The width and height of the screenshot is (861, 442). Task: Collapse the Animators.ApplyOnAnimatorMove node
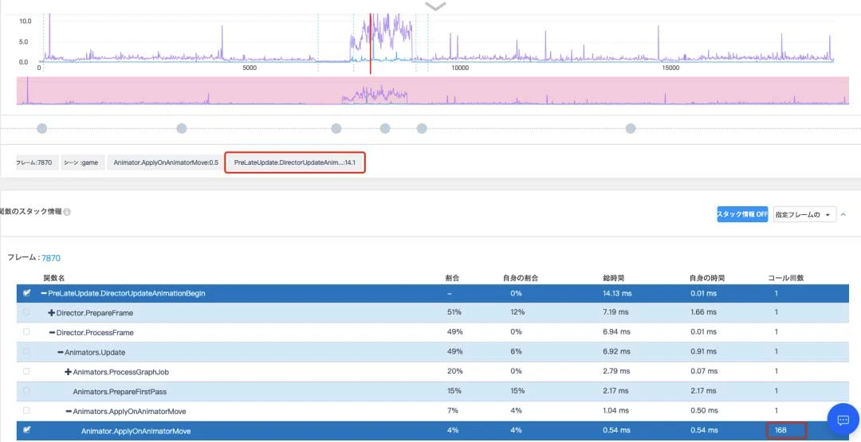pos(68,411)
